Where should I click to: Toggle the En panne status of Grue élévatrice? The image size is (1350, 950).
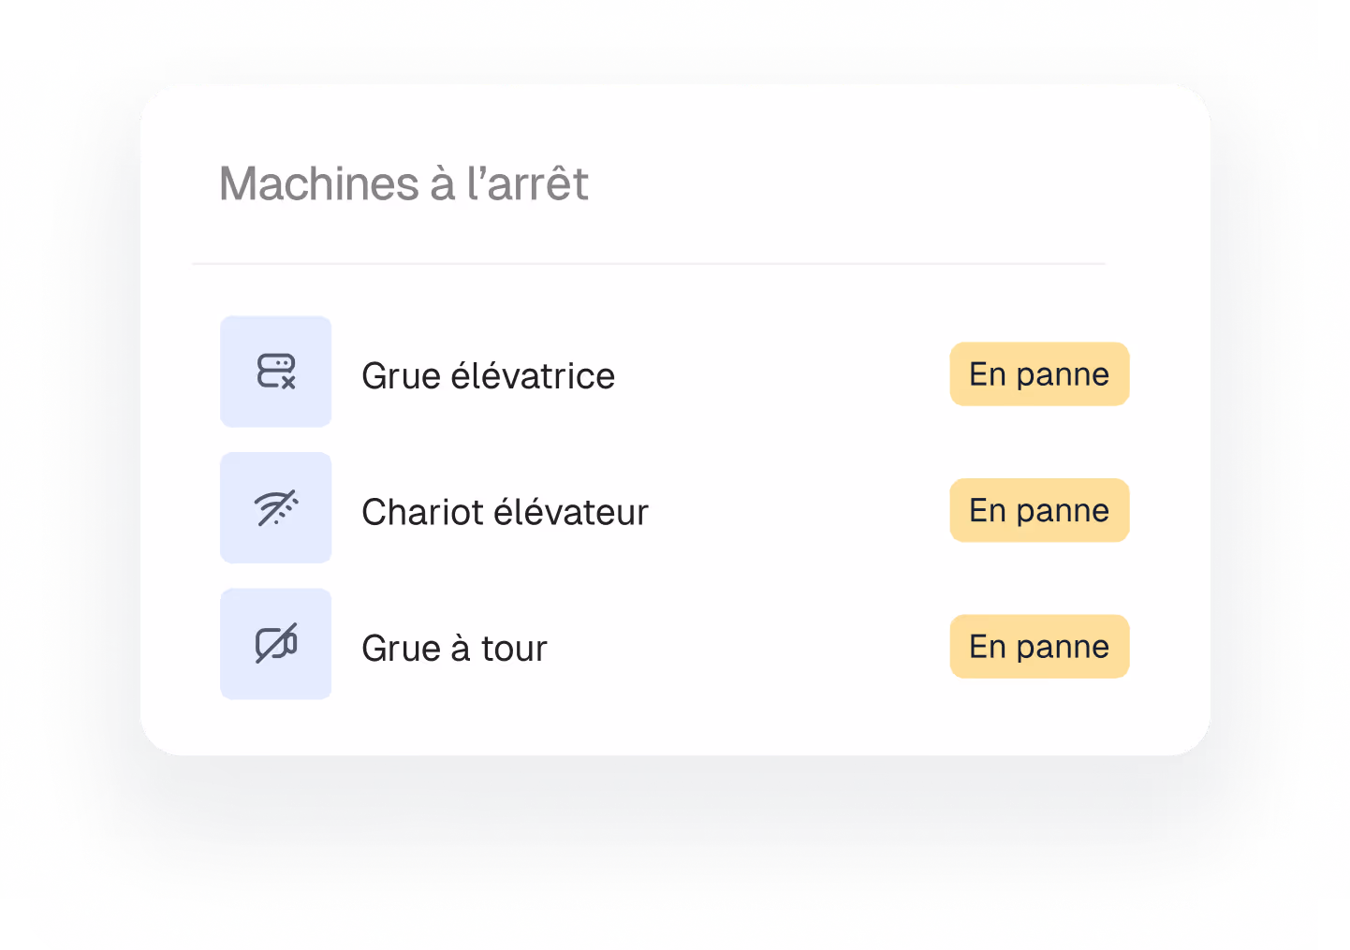pyautogui.click(x=1039, y=374)
